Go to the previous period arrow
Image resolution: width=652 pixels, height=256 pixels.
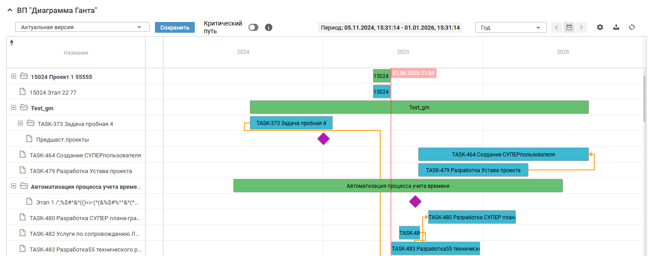pos(556,27)
